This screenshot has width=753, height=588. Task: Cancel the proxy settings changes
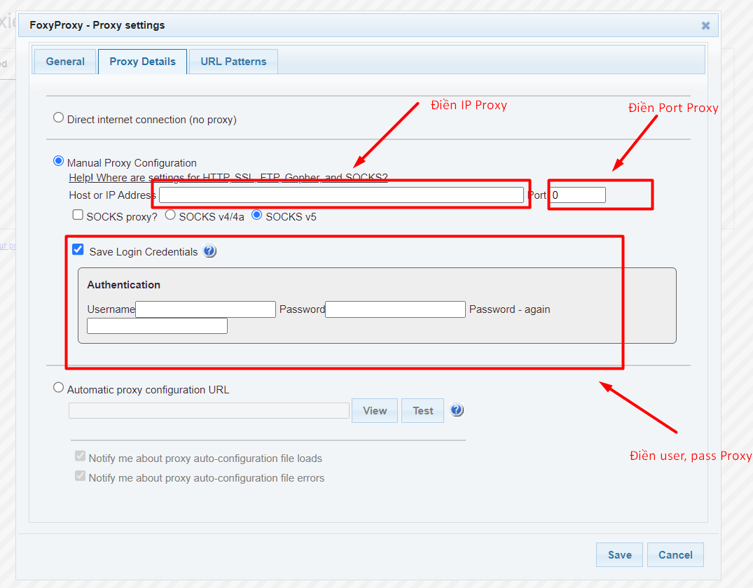pyautogui.click(x=675, y=554)
